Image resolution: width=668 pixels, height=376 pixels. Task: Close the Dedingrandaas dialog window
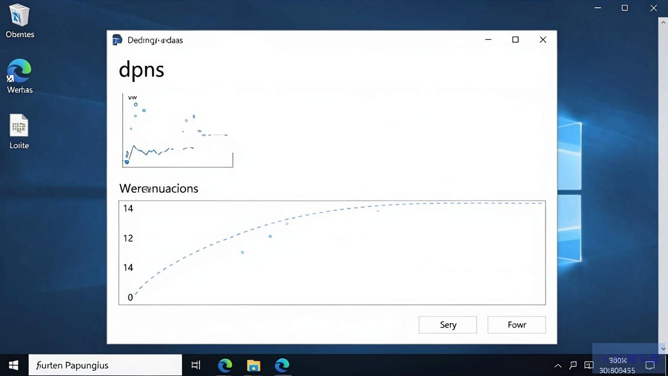point(543,40)
